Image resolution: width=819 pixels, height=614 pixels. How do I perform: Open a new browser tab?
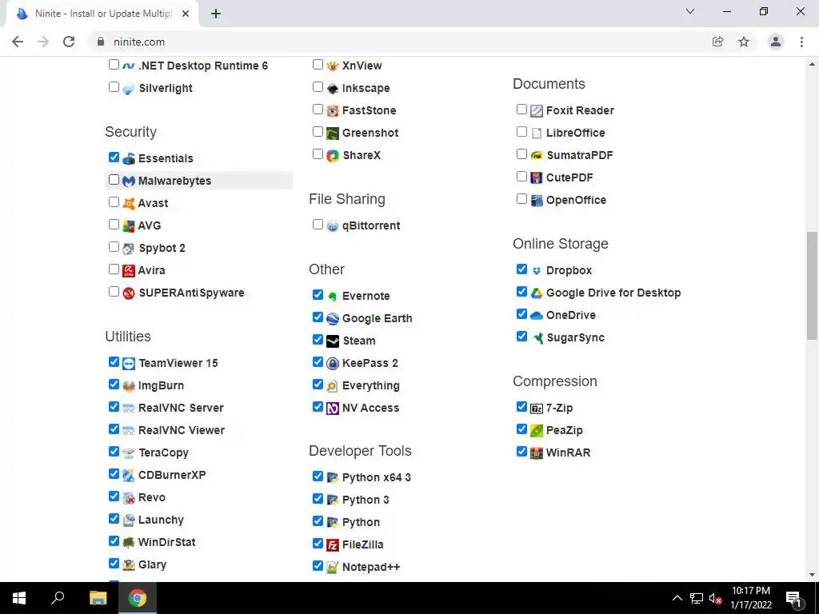[216, 14]
